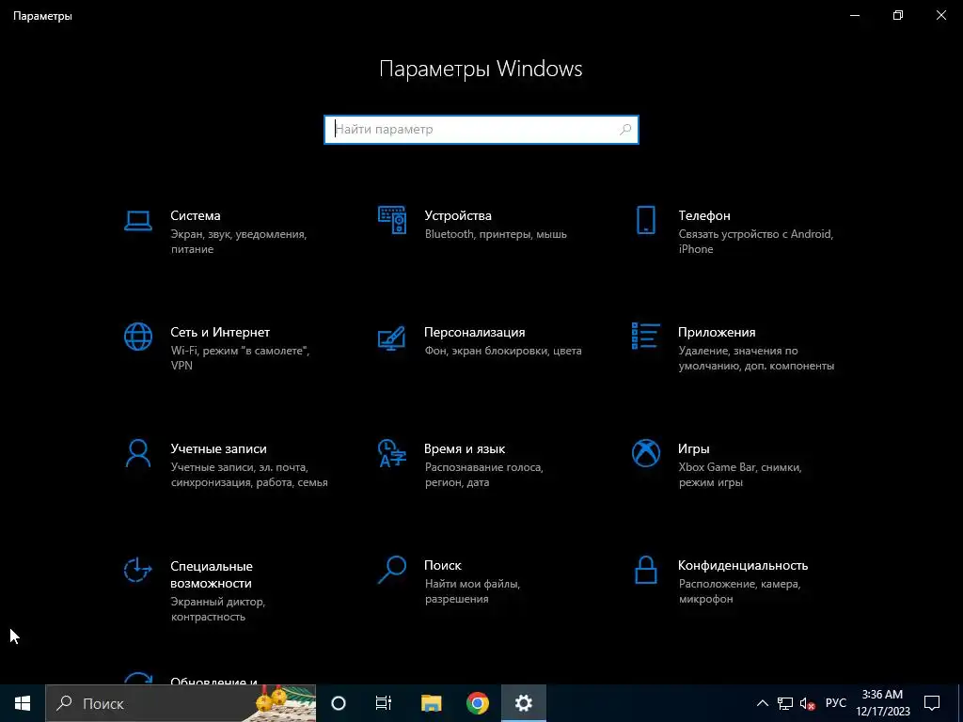Viewport: 963px width, 722px height.
Task: Switch the РУС input language indicator
Action: click(835, 703)
